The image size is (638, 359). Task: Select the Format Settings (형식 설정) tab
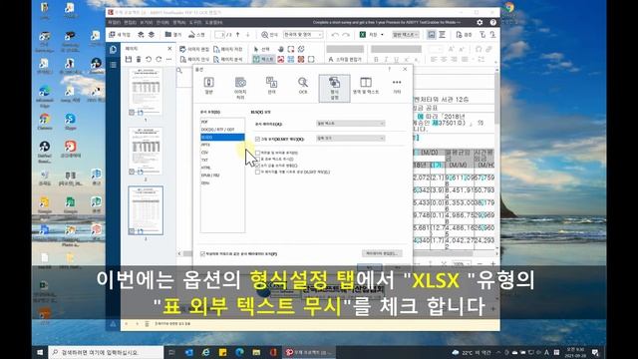pyautogui.click(x=334, y=88)
